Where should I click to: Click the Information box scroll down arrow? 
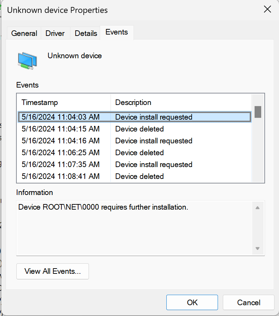pyautogui.click(x=257, y=248)
